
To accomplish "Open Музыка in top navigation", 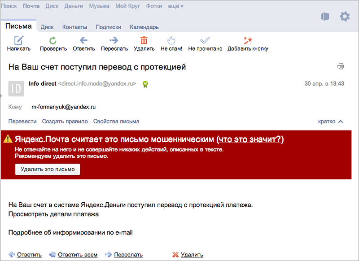I will point(99,6).
